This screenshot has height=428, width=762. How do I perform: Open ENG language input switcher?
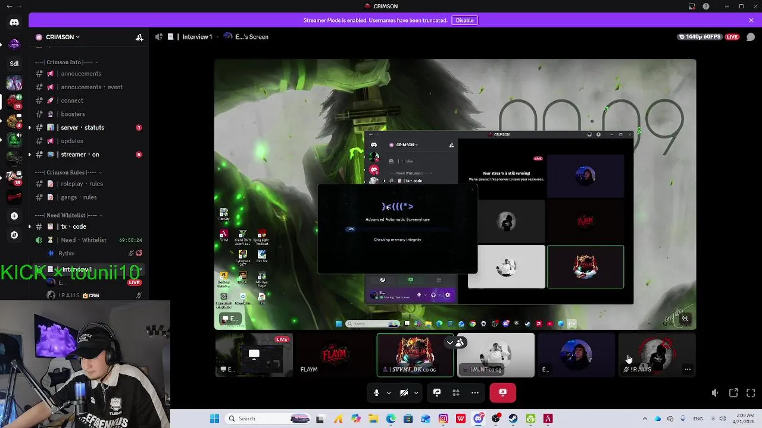(x=698, y=418)
